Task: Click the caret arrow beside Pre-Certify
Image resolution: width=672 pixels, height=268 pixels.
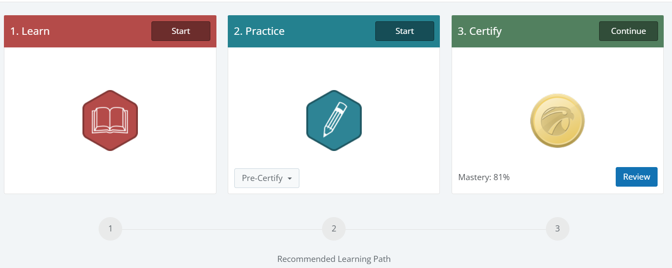Action: pyautogui.click(x=290, y=179)
